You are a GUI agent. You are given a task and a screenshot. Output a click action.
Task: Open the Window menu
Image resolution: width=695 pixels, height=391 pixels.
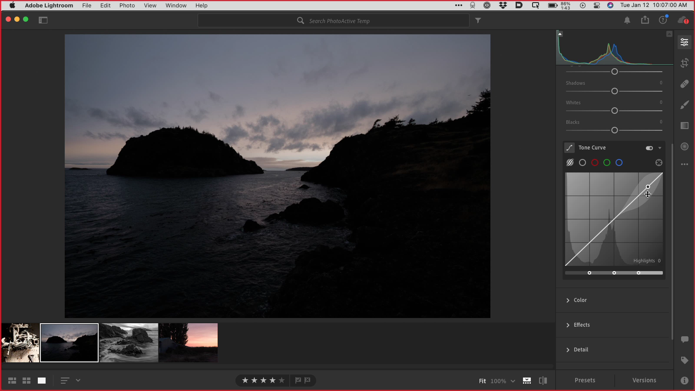click(x=176, y=5)
